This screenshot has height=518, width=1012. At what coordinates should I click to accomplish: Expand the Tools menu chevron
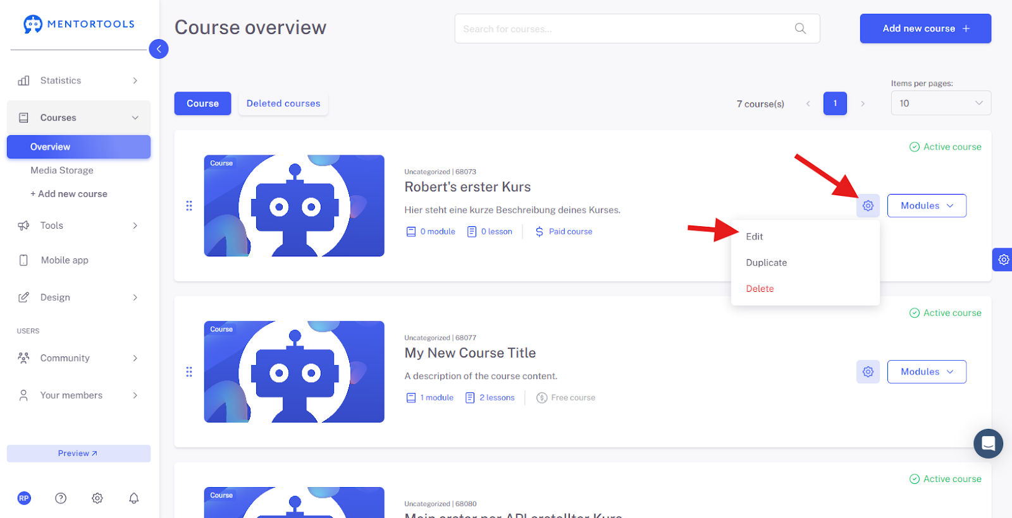135,226
